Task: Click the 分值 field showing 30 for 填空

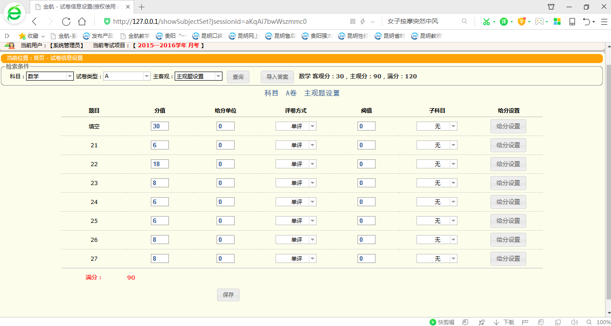Action: (x=160, y=127)
